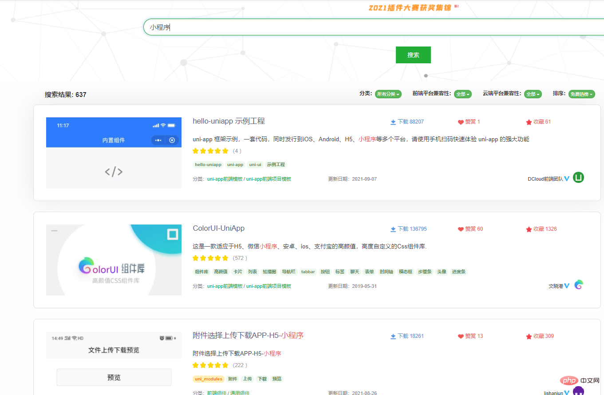
Task: Click ColorUI's uni-app前端项目模板 category link
Action: tap(269, 287)
